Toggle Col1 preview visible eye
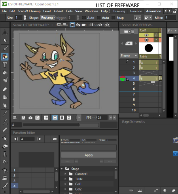The width and height of the screenshot is (178, 194). point(146,35)
